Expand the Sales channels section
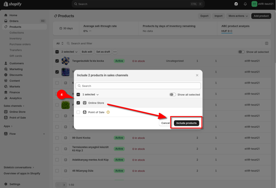Viewport: 276px width, 188px height. pyautogui.click(x=14, y=106)
